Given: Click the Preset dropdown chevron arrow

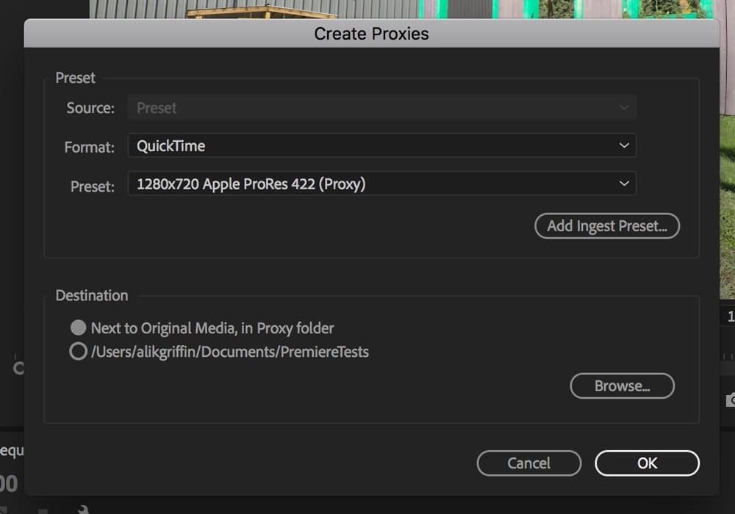Looking at the screenshot, I should (x=624, y=184).
